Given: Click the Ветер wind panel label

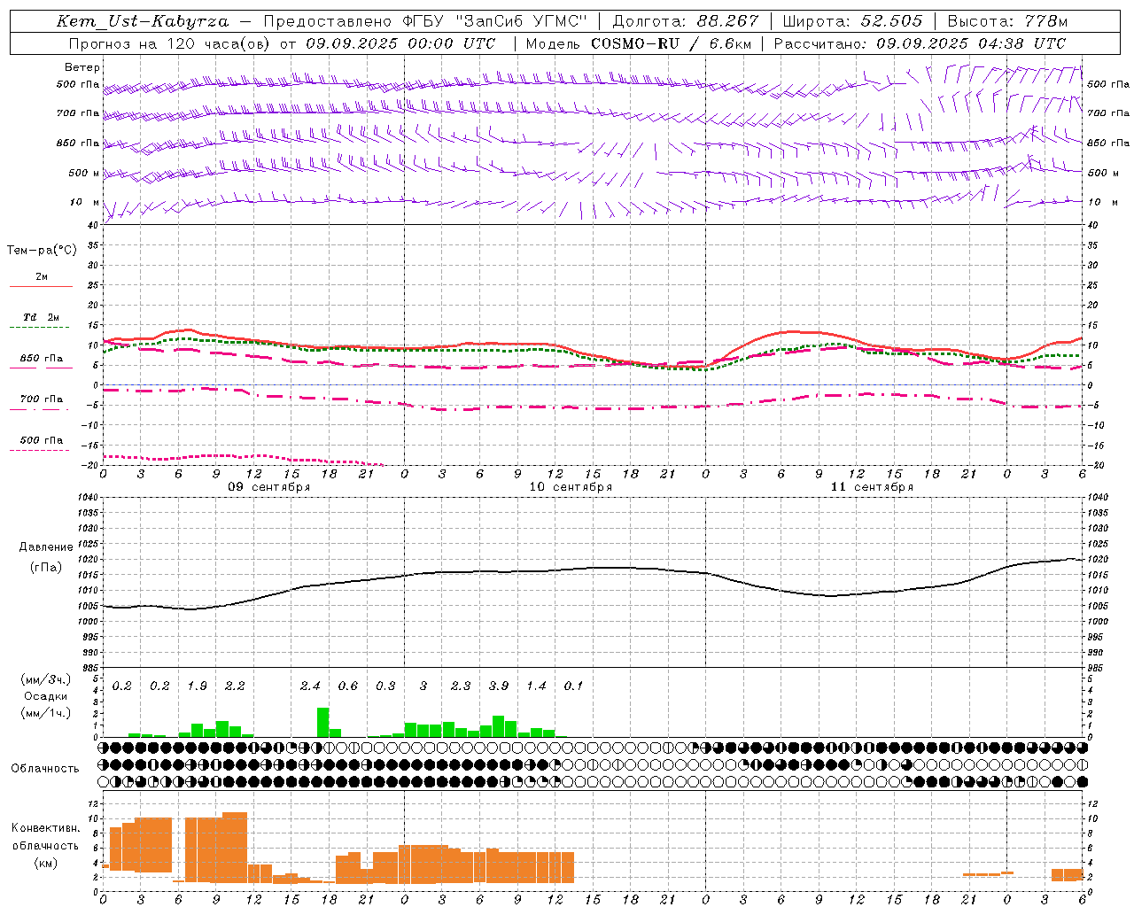Looking at the screenshot, I should (x=82, y=67).
